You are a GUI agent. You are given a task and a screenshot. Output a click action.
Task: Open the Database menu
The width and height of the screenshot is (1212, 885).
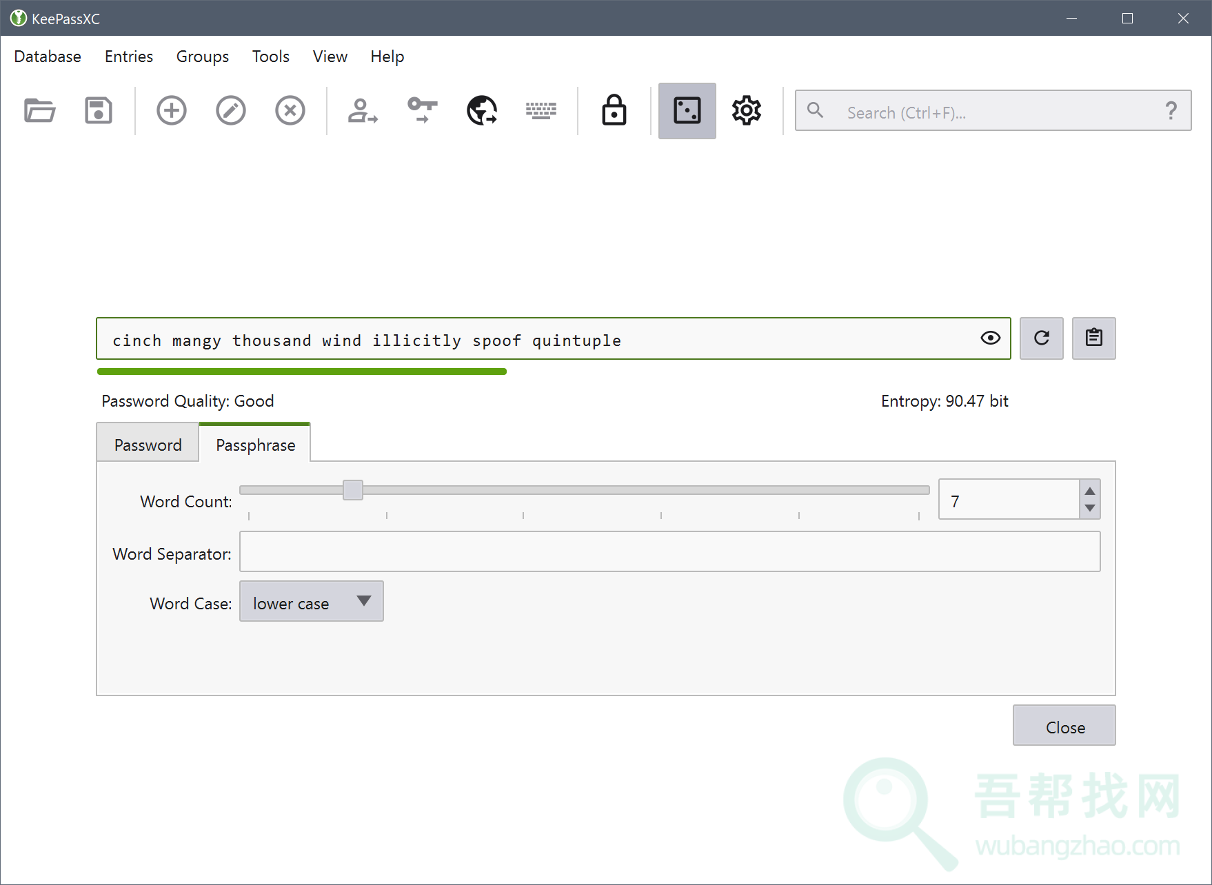48,57
